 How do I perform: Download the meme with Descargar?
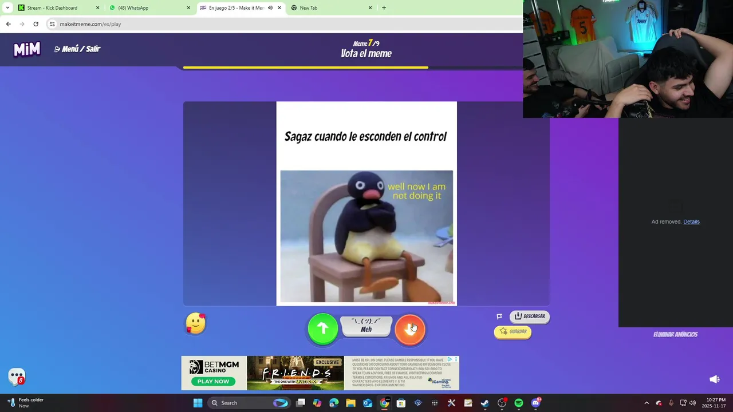pyautogui.click(x=530, y=316)
